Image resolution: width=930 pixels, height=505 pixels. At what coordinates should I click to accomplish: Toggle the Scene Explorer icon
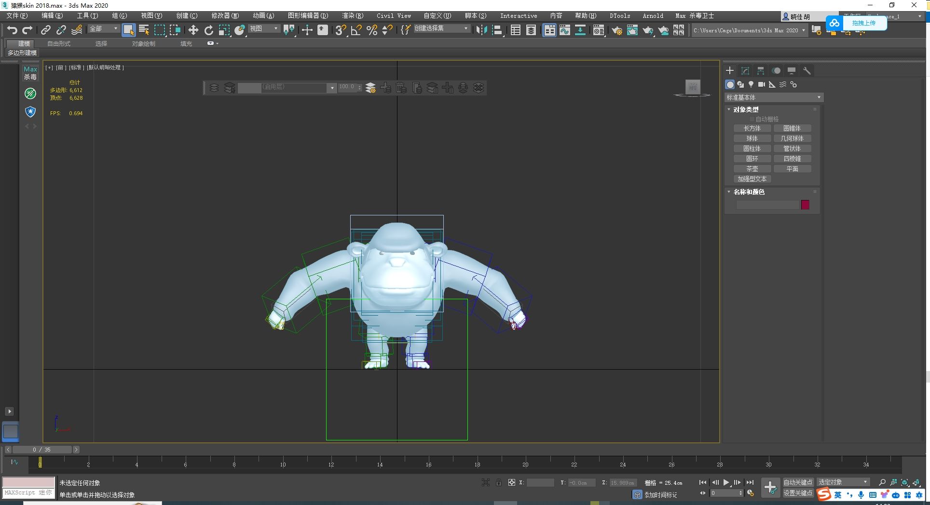(x=516, y=30)
